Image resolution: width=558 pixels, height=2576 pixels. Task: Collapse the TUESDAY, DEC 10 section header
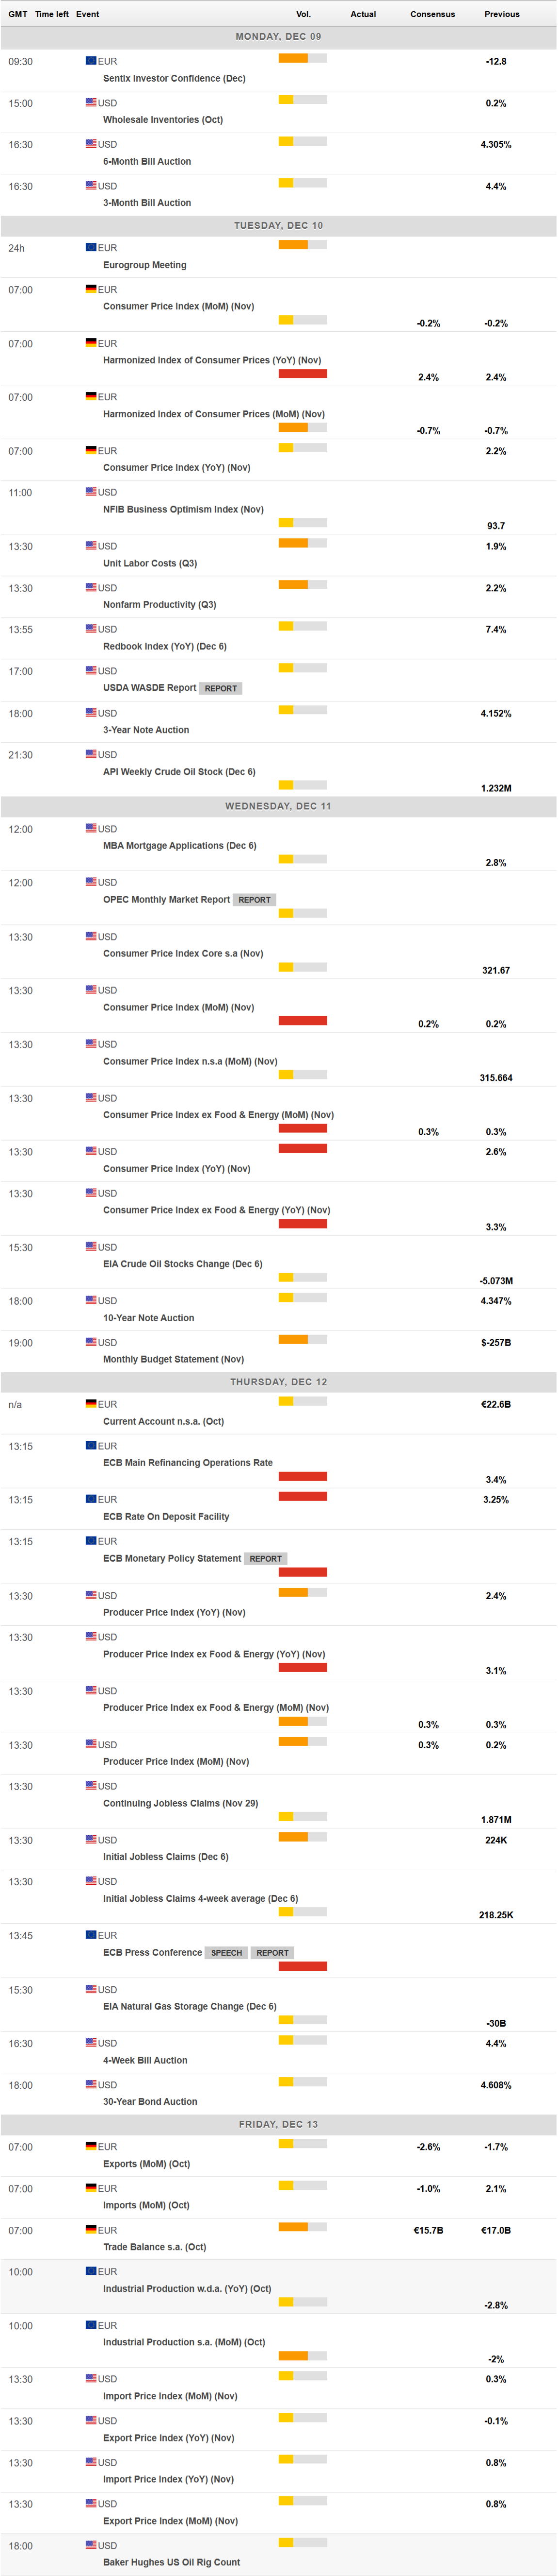click(278, 225)
